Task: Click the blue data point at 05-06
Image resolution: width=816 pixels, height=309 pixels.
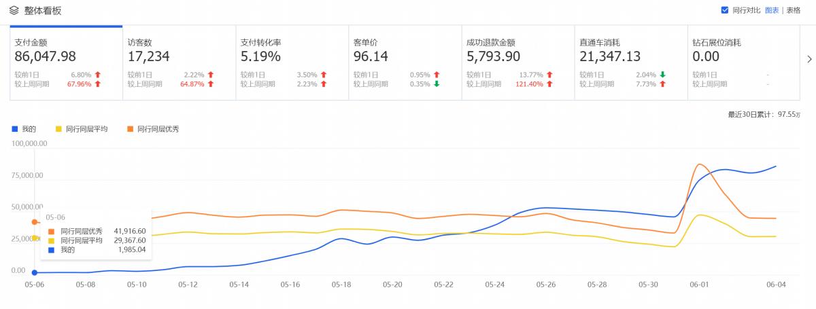Action: [x=35, y=272]
